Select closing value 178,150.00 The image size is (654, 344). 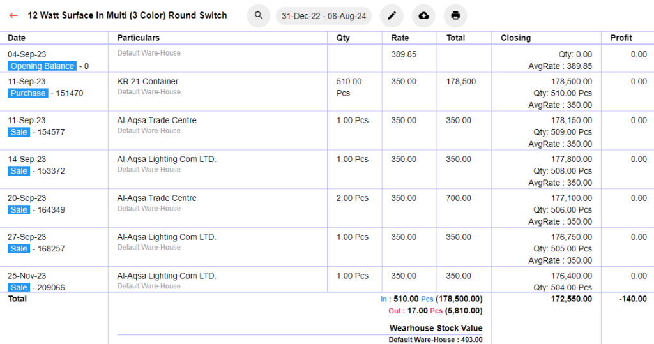pyautogui.click(x=572, y=120)
